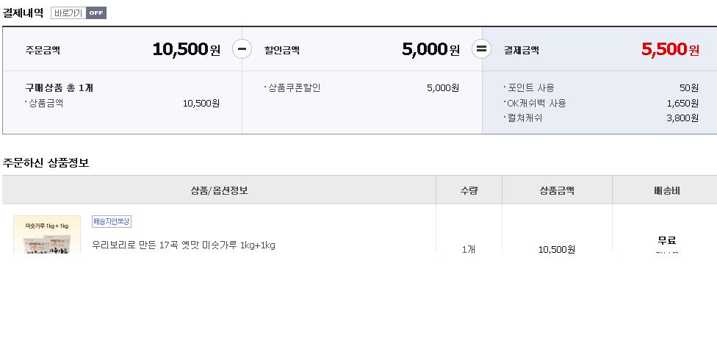Click the 포인트 사용 row label

coord(530,87)
